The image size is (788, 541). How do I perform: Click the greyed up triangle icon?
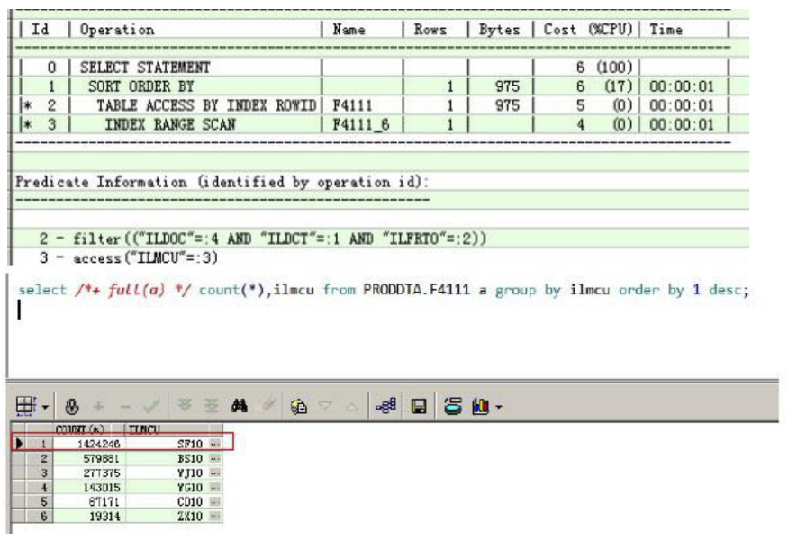coord(352,406)
